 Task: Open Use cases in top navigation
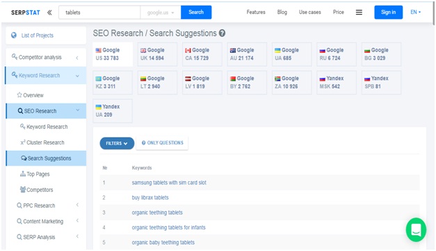(309, 13)
